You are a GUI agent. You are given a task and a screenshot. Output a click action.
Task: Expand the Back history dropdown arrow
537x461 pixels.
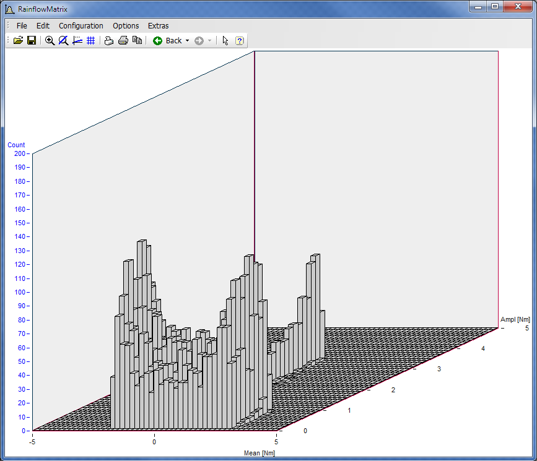(187, 41)
